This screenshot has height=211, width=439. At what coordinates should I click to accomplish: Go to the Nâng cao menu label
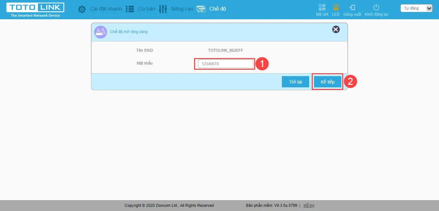tap(182, 9)
